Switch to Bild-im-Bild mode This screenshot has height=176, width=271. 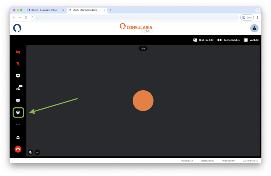[x=203, y=40]
